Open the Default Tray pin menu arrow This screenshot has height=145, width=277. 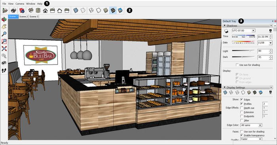(273, 21)
